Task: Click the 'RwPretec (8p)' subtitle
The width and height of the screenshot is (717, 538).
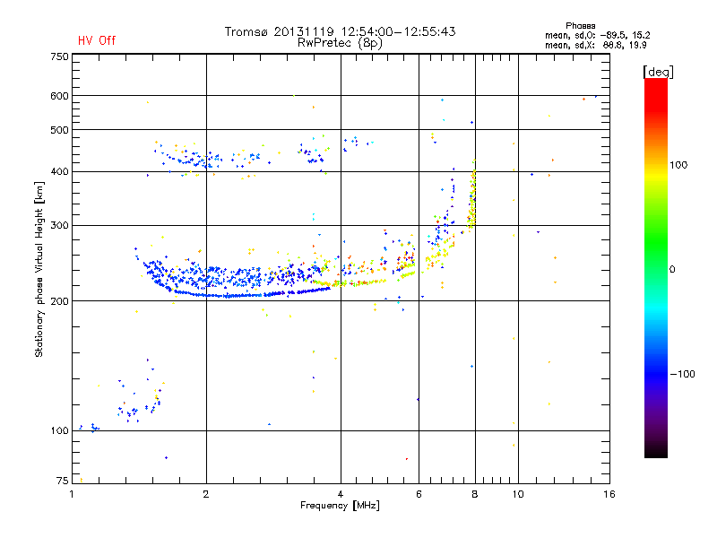Action: coord(340,43)
